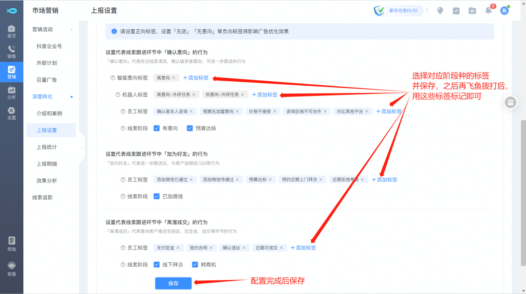Toggle the 已加微信 checkbox
Viewport: 526px width, 294px height.
tap(157, 197)
